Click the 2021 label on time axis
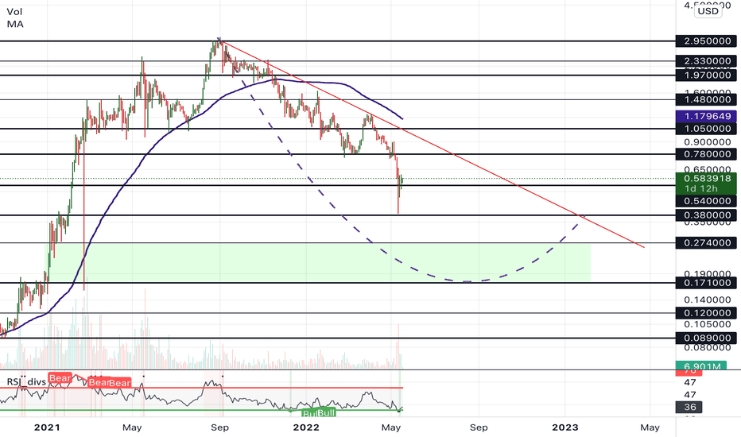The height and width of the screenshot is (437, 741). [47, 427]
